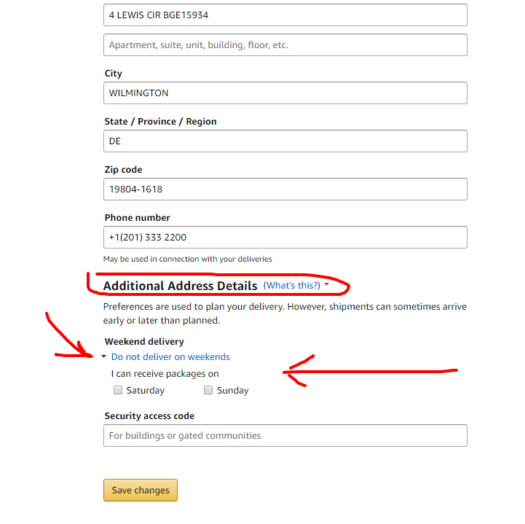525x524 pixels.
Task: Click the "Phone number" field label
Action: click(x=137, y=218)
